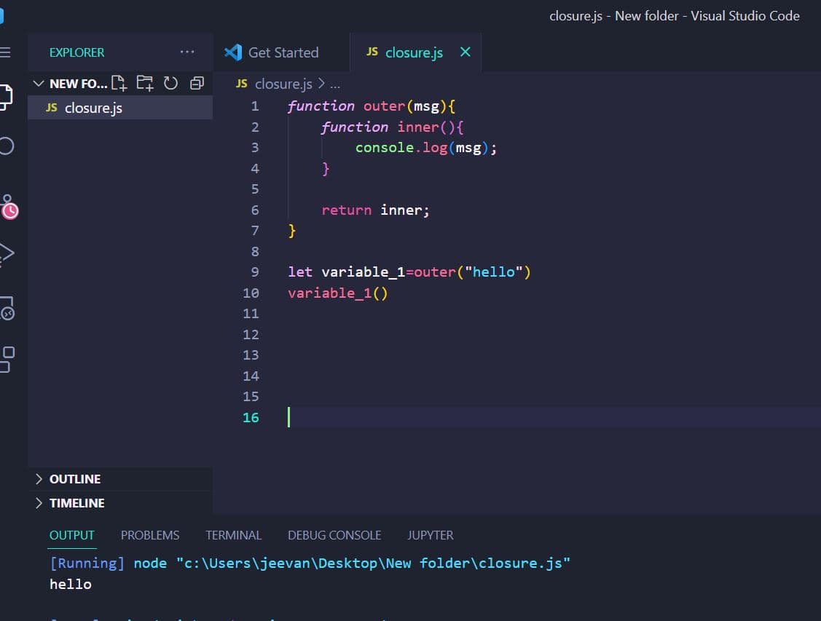The height and width of the screenshot is (621, 821).
Task: Click the window title text
Action: (x=675, y=16)
